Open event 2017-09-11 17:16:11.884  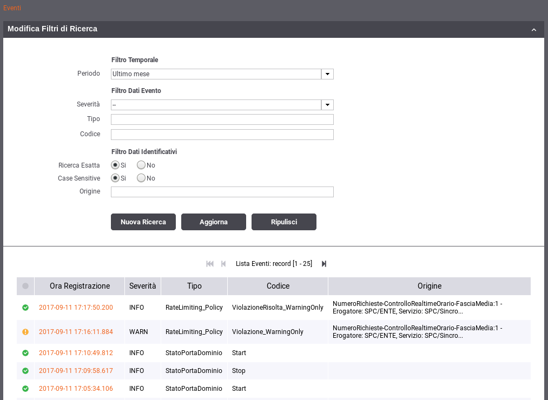tap(76, 332)
